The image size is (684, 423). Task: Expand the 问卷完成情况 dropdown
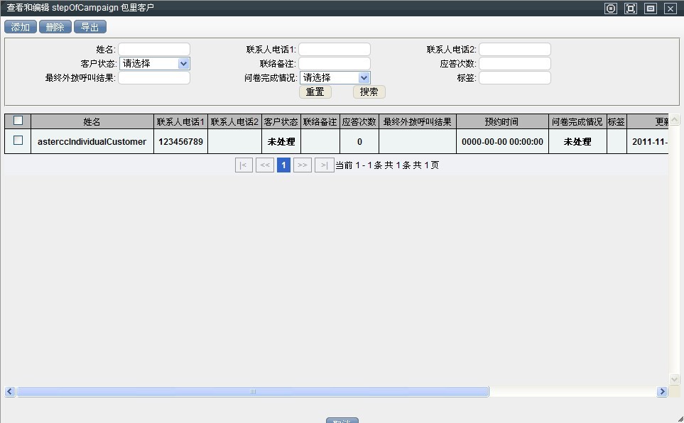pyautogui.click(x=335, y=78)
